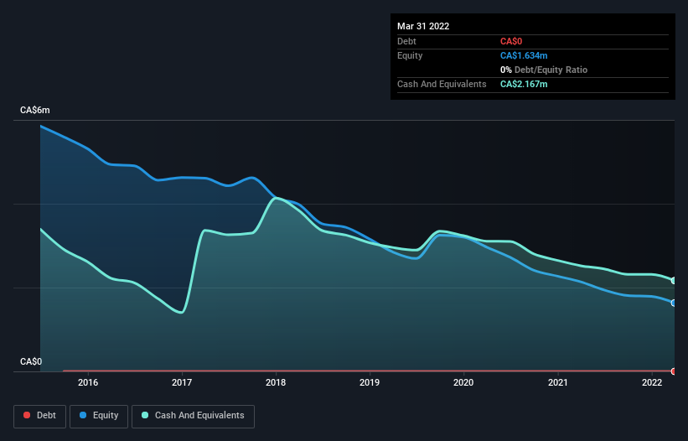Viewport: 688px width, 441px height.
Task: Toggle Cash And Equivalents legend button
Action: 193,416
